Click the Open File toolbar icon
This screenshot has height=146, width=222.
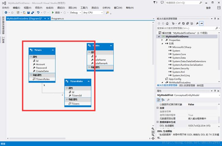coord(24,13)
